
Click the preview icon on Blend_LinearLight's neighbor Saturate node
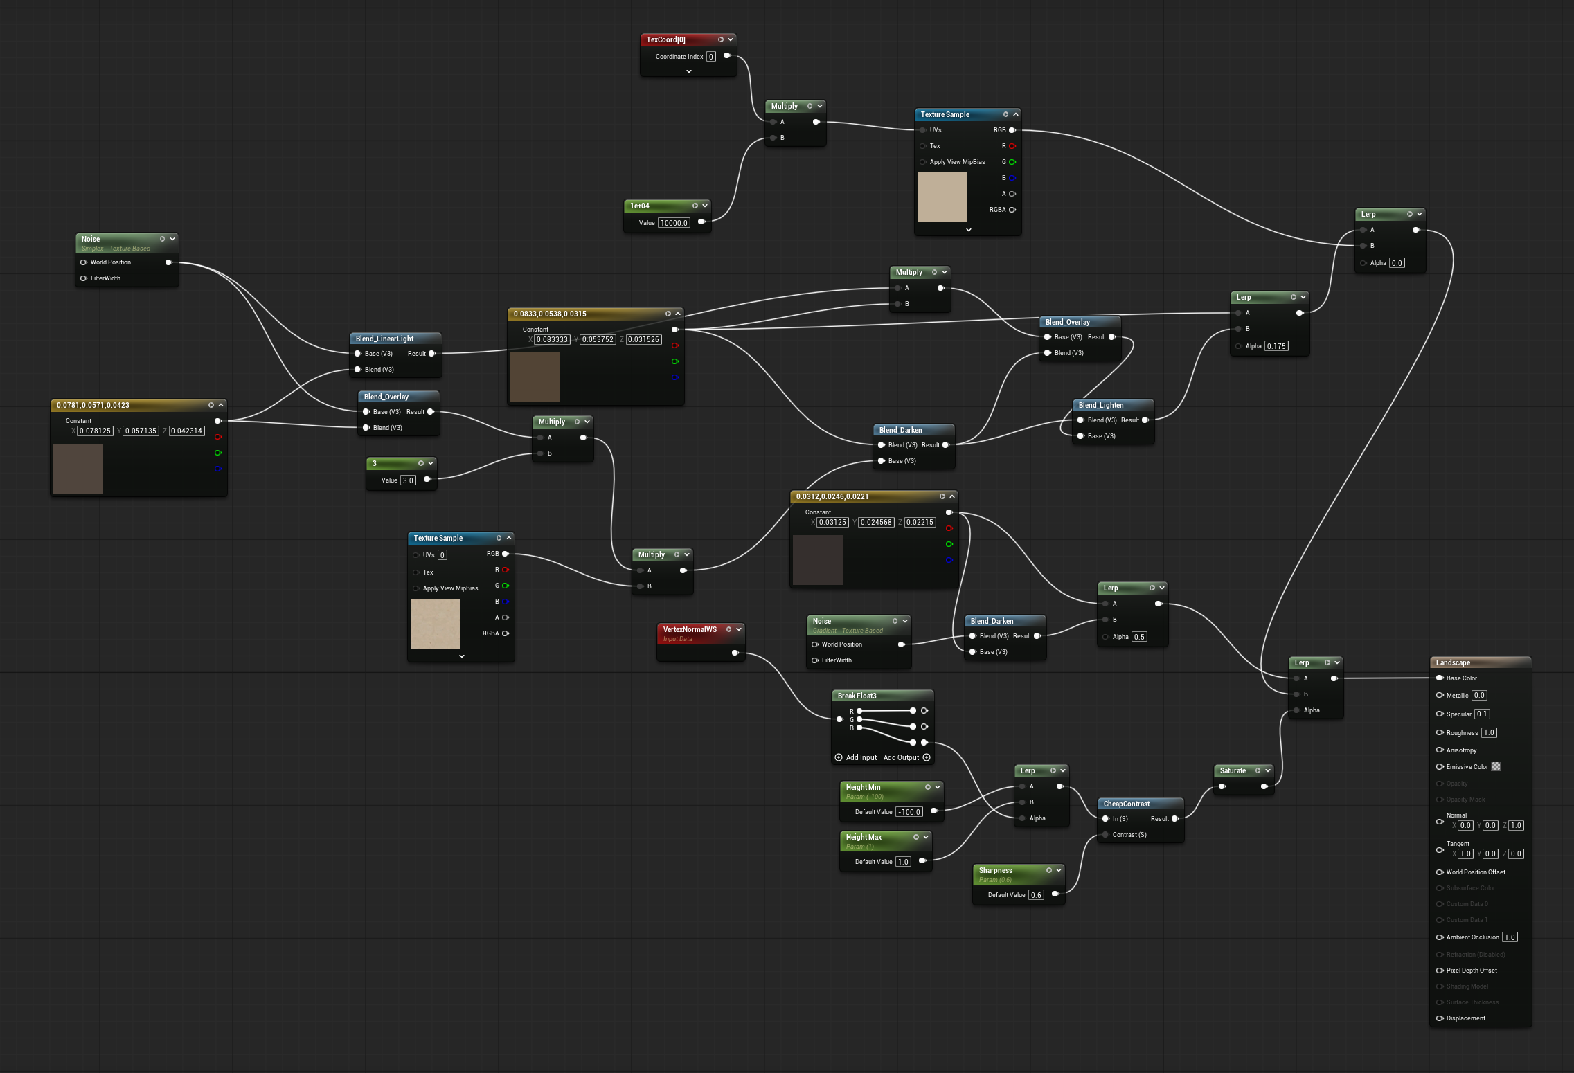pyautogui.click(x=1258, y=770)
